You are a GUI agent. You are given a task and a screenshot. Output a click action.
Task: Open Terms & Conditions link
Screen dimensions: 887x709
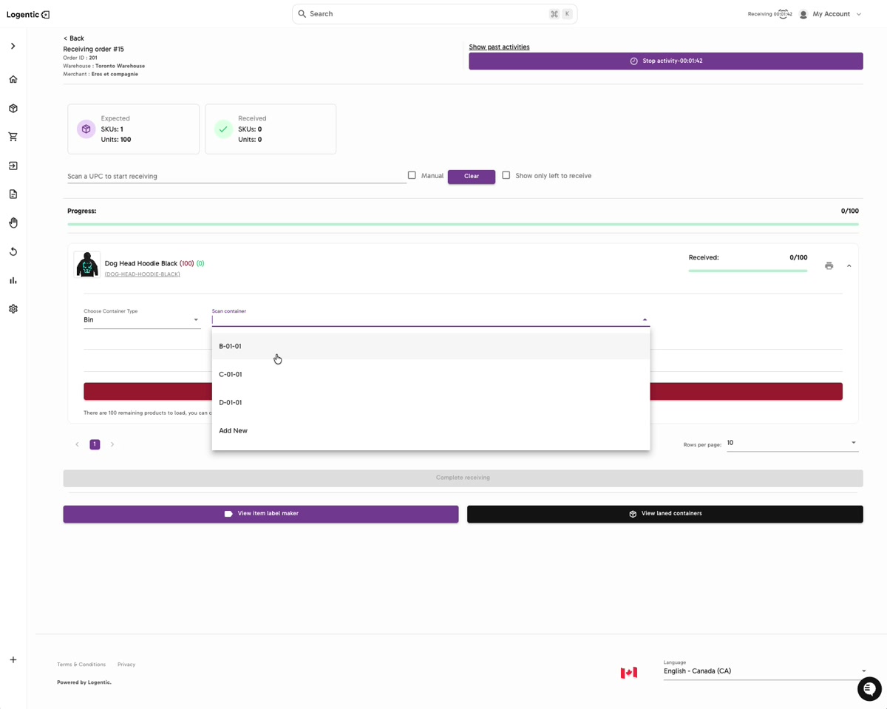pyautogui.click(x=81, y=665)
